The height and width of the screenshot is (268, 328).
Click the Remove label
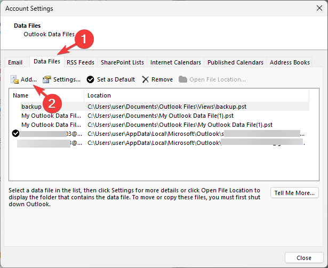(162, 79)
